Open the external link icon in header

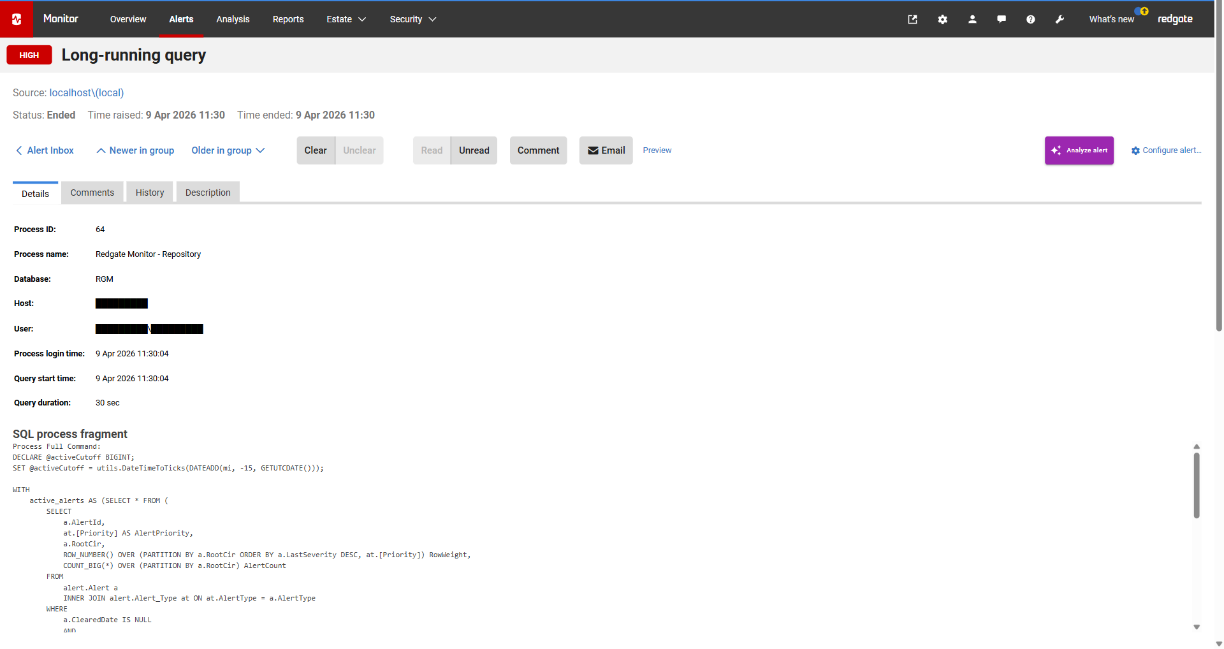click(x=912, y=19)
